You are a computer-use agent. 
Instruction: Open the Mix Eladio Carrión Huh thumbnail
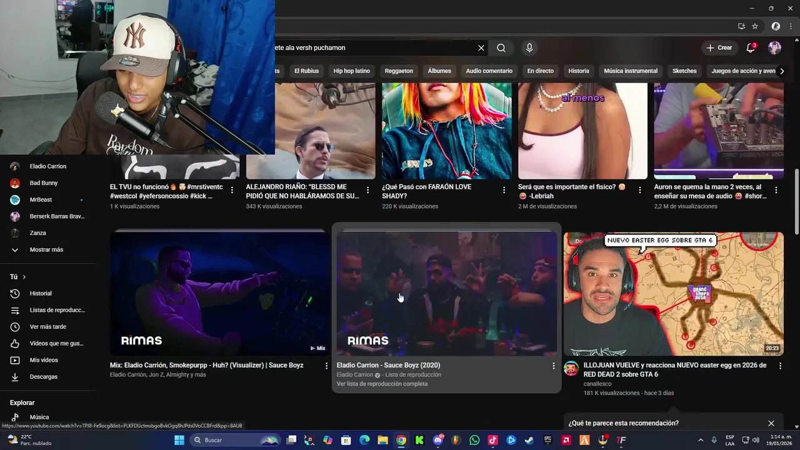point(220,294)
